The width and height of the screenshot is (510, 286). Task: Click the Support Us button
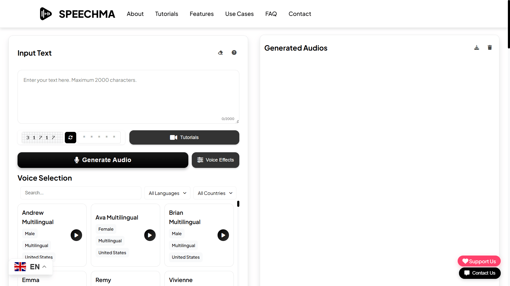coord(479,261)
